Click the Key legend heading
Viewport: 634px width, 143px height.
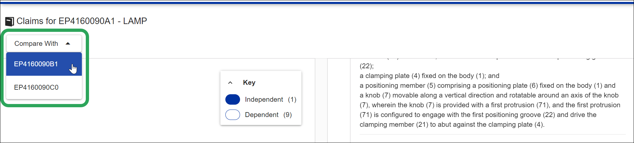(x=249, y=83)
